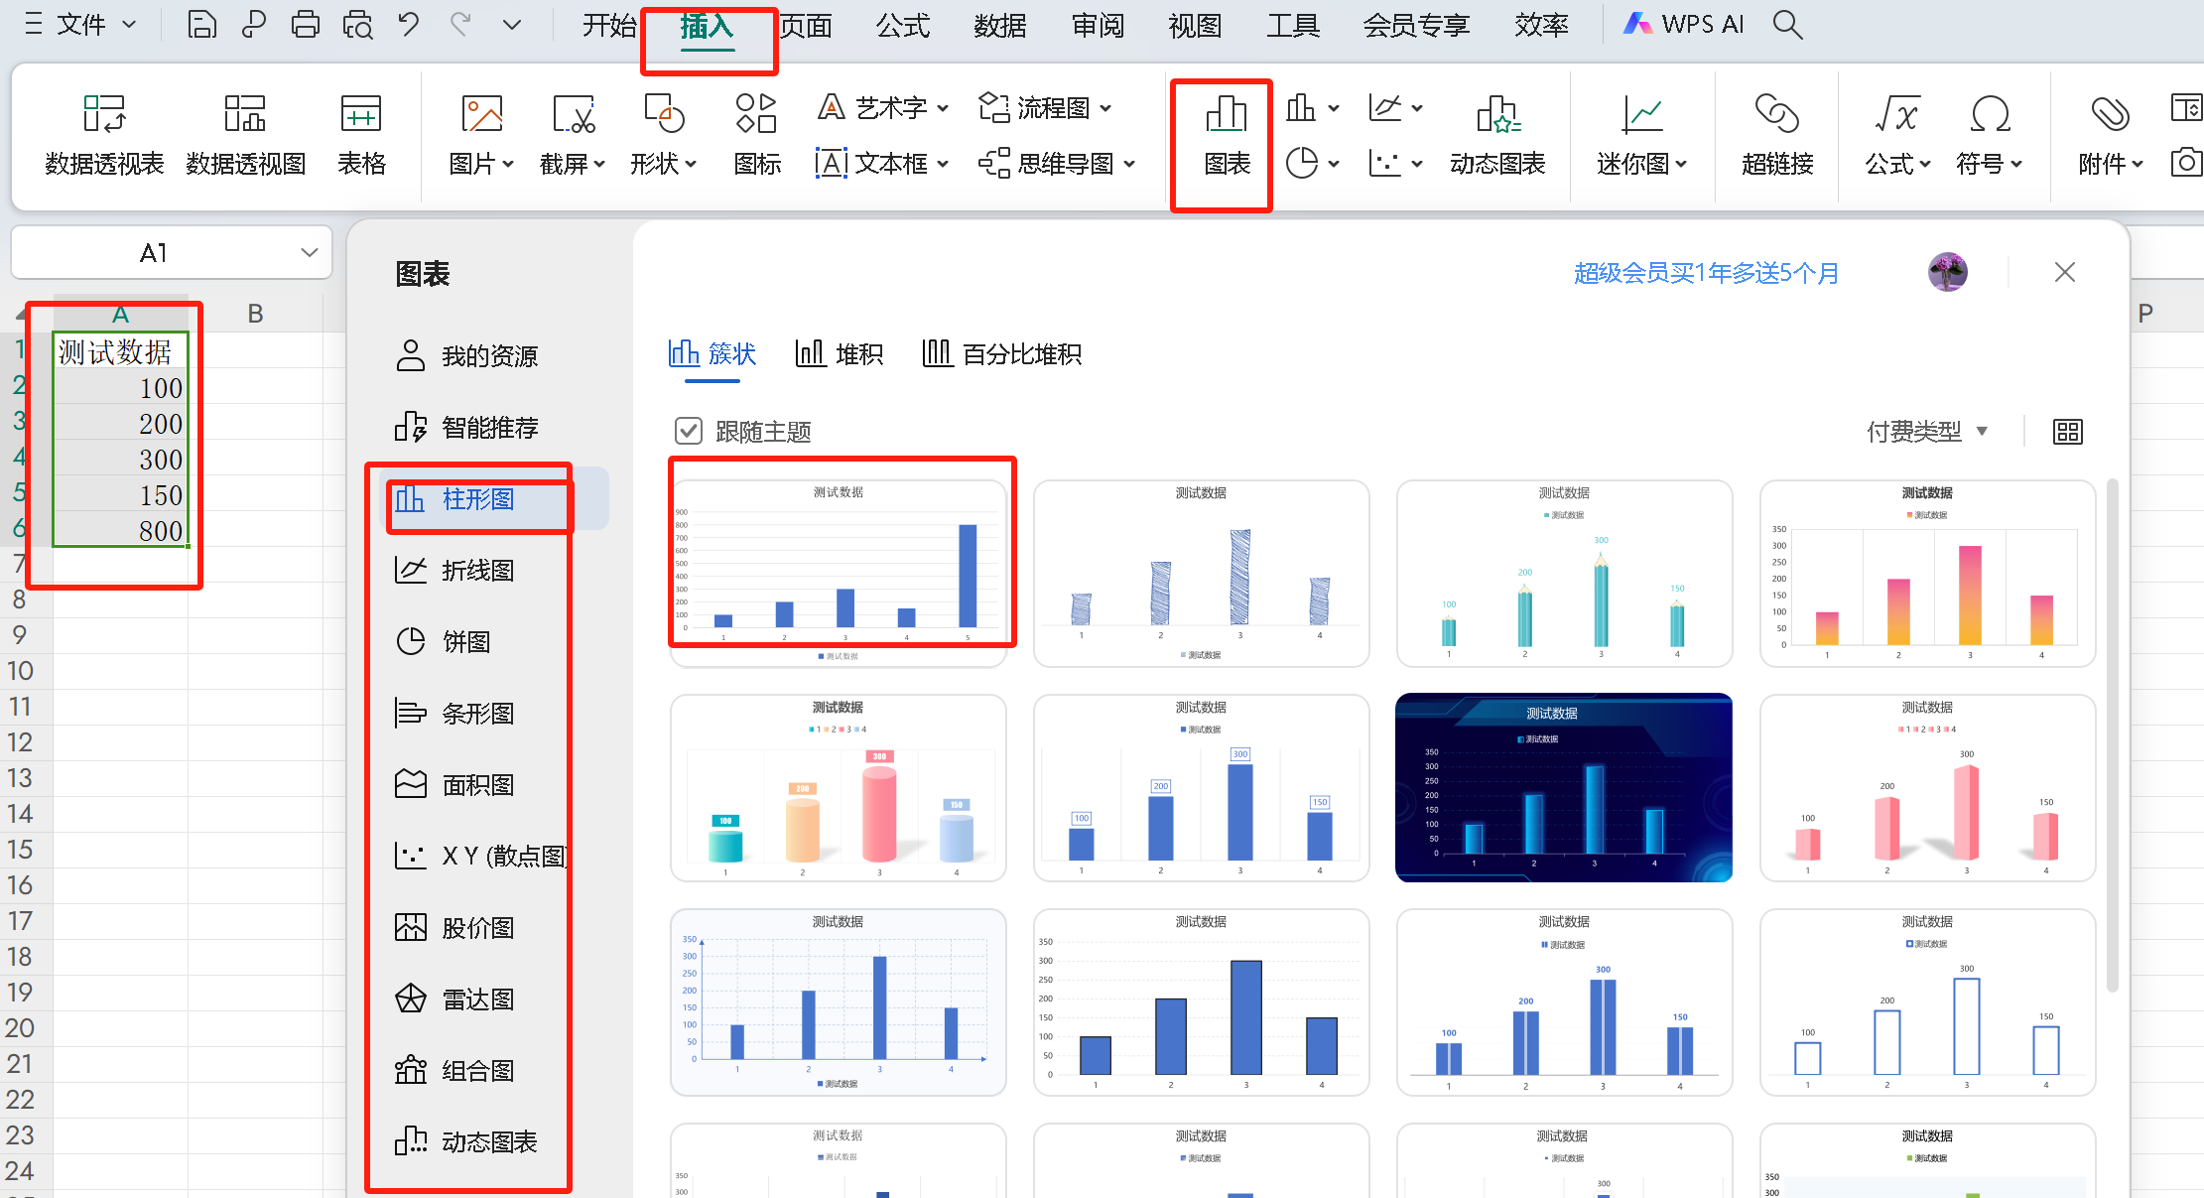
Task: Close the 图表 chart dialog
Action: coord(2065,272)
